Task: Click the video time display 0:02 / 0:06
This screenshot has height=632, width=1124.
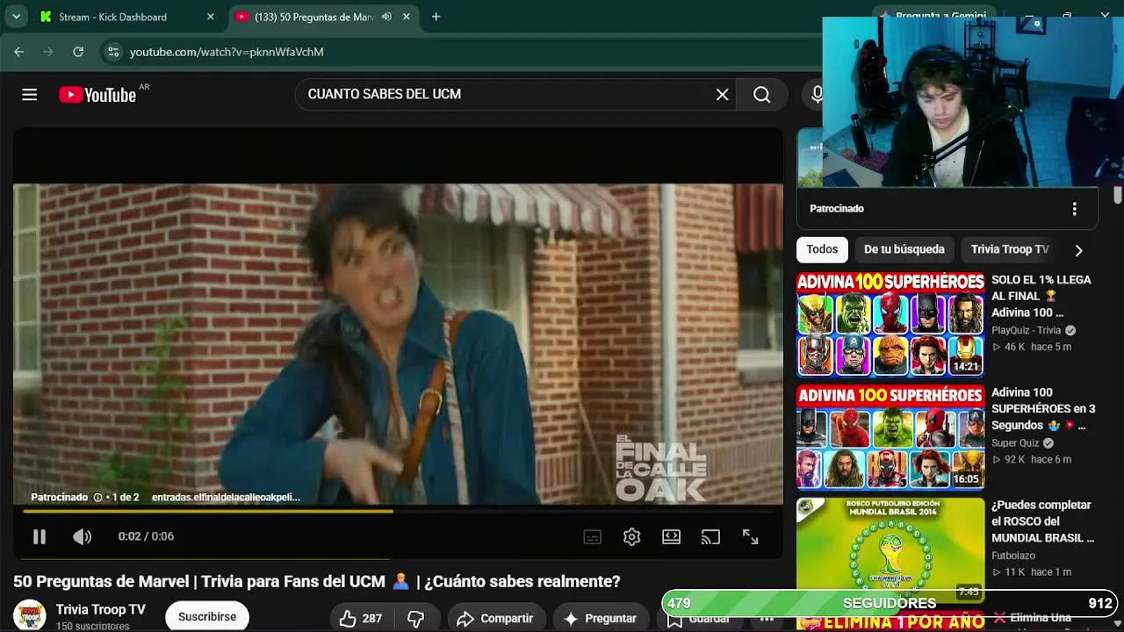Action: (146, 536)
